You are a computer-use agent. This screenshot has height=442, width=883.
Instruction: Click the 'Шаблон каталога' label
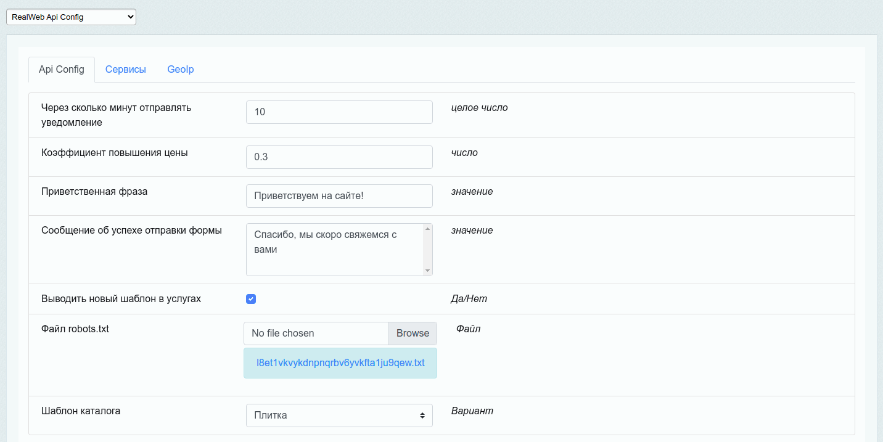coord(81,411)
